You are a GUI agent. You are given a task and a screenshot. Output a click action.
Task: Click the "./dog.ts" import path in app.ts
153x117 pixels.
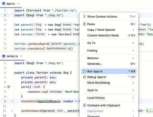point(53,15)
